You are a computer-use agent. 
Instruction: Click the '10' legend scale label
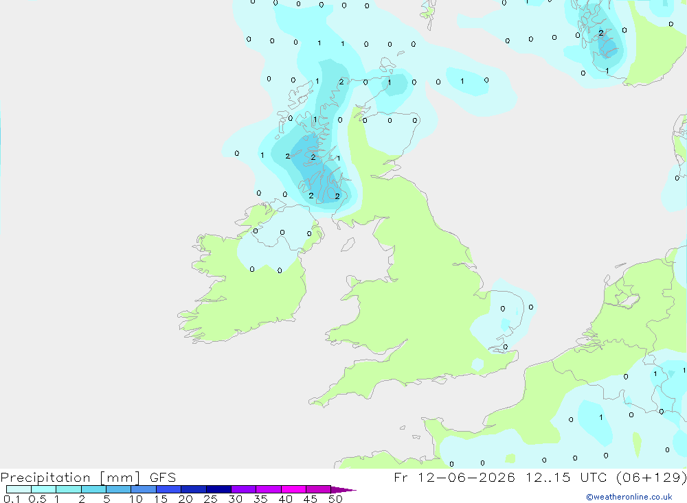point(135,499)
